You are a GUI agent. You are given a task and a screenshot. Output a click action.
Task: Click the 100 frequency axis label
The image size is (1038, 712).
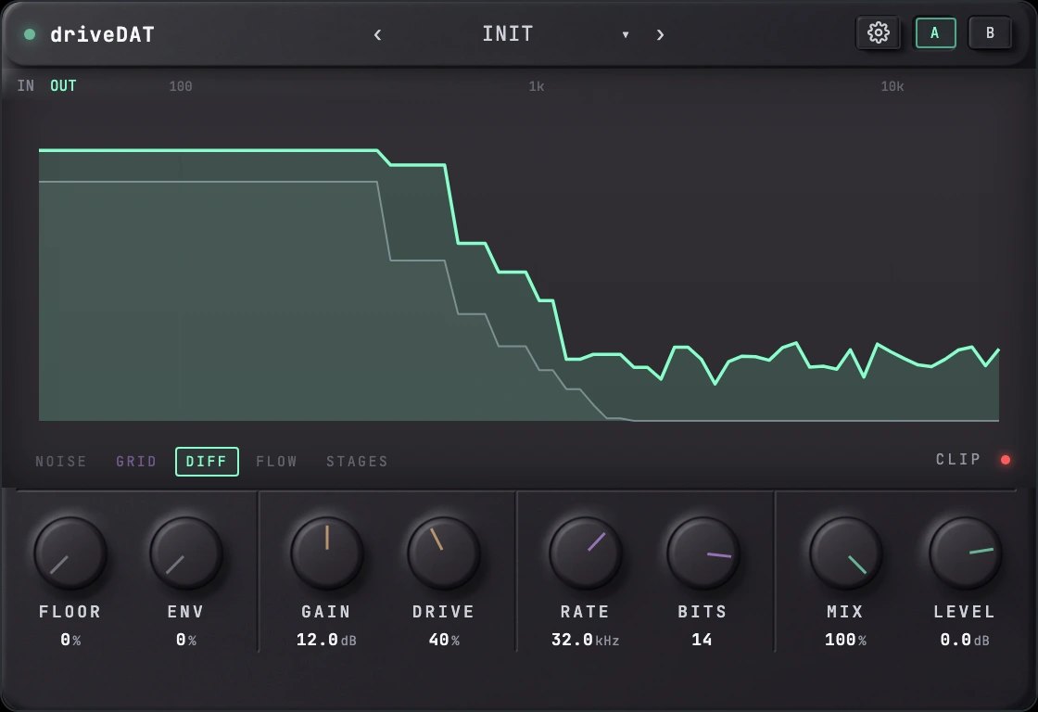pyautogui.click(x=181, y=86)
